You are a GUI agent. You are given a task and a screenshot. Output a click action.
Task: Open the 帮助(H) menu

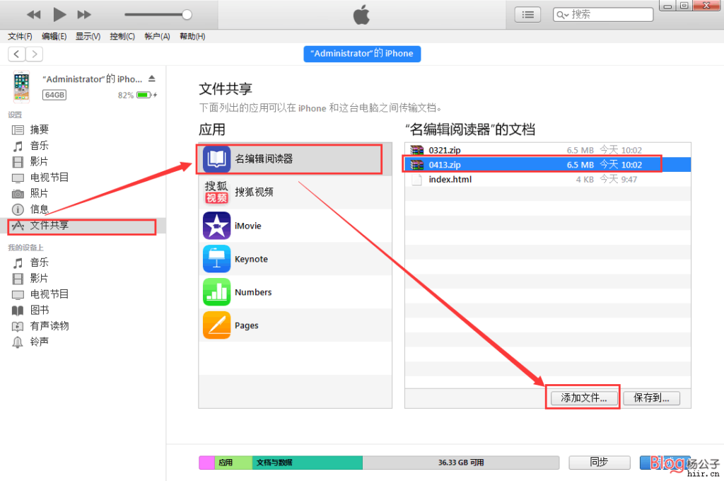[192, 37]
